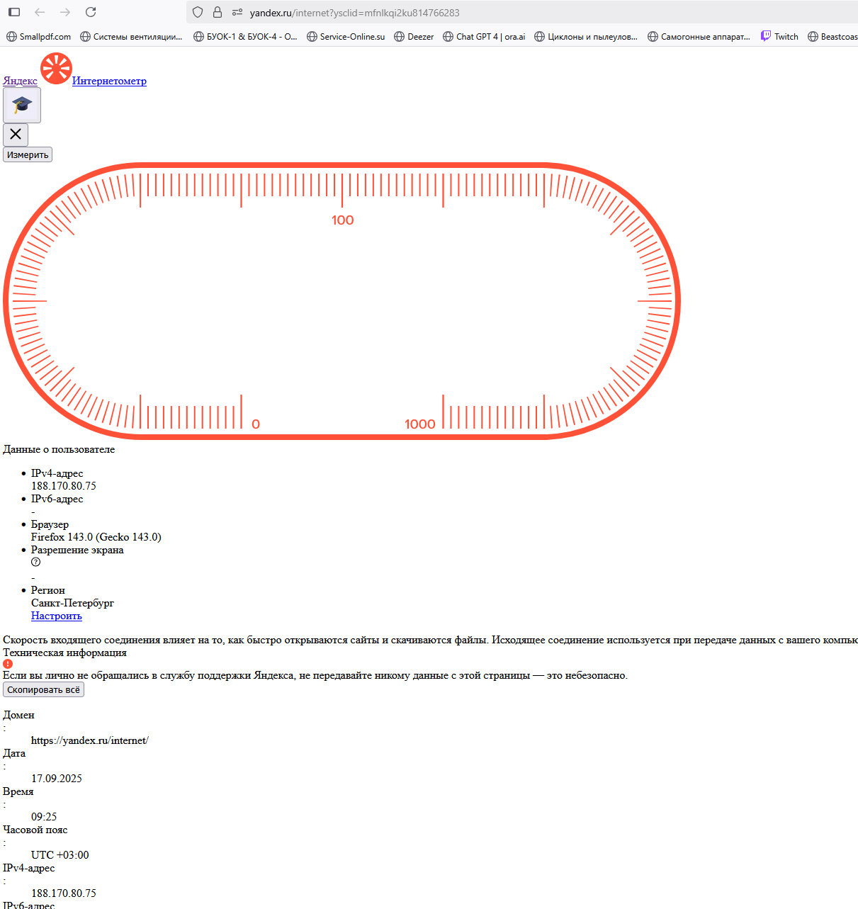Open Самогонные аппараты bookmark
The image size is (858, 909).
coord(699,37)
